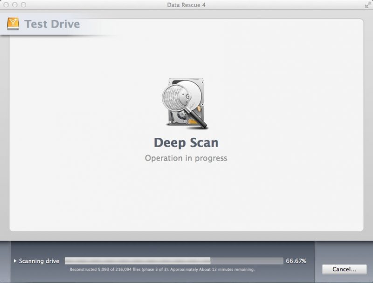
Task: Click the Scanning drive label
Action: pos(39,261)
